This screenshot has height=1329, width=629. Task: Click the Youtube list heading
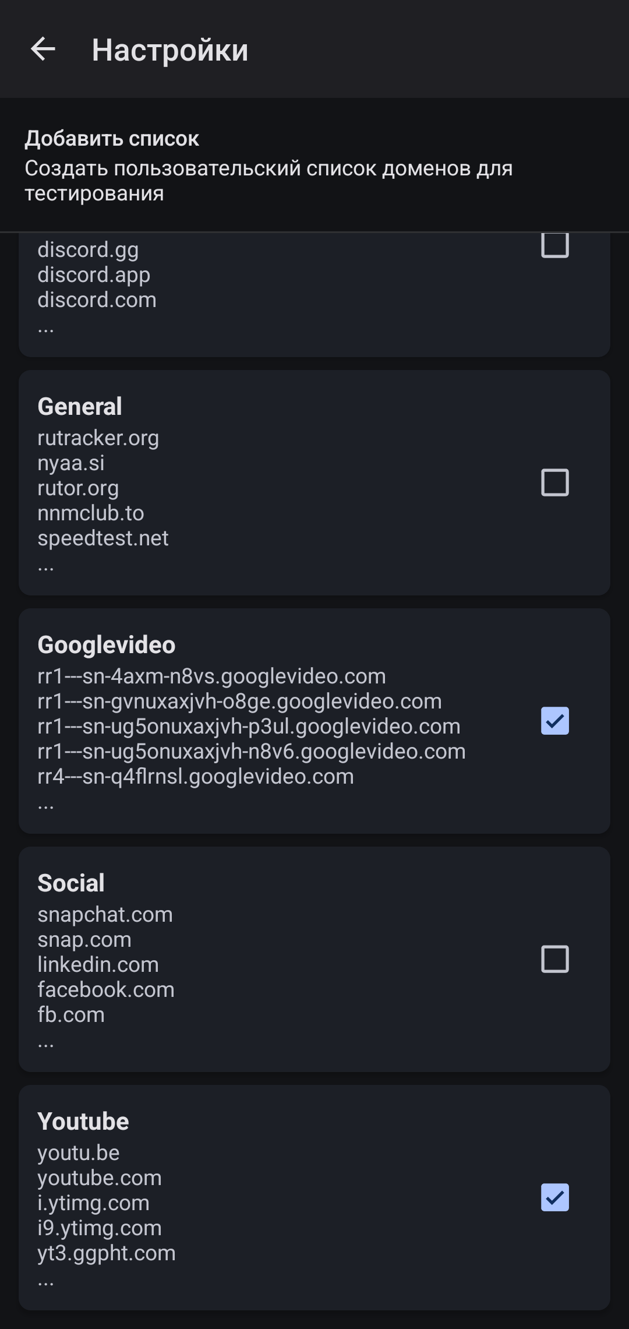click(83, 1122)
